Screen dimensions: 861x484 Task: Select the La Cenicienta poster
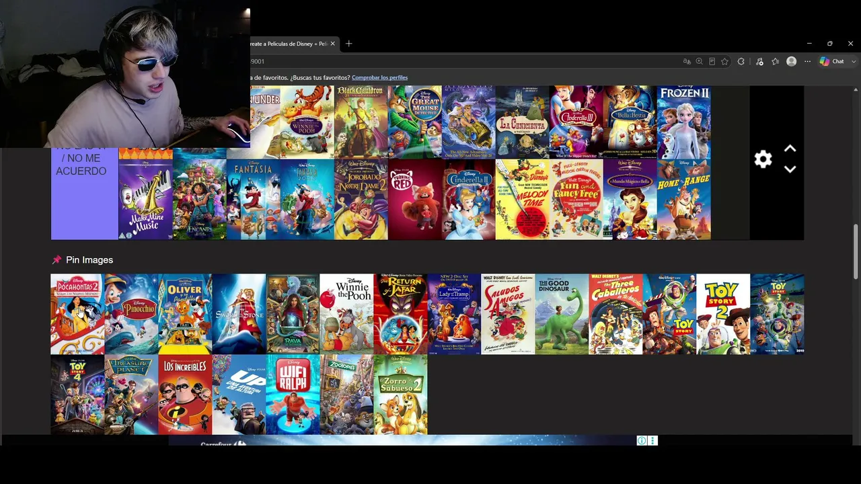point(522,122)
